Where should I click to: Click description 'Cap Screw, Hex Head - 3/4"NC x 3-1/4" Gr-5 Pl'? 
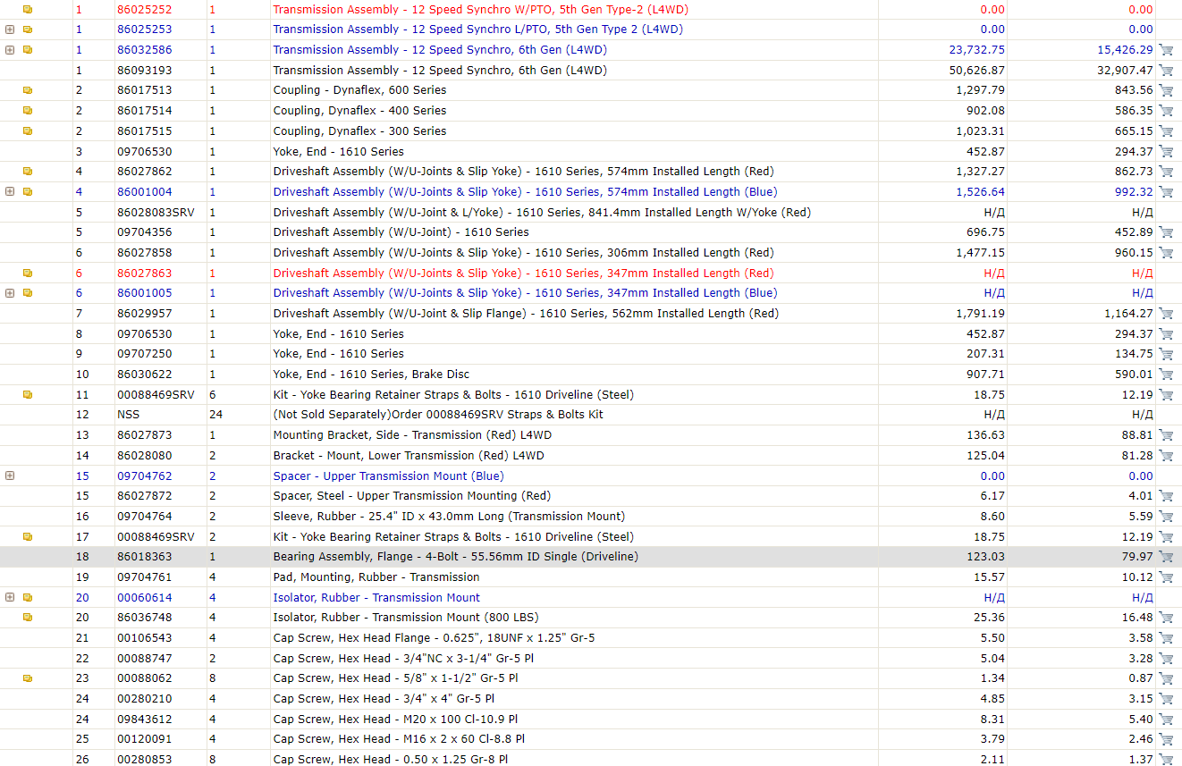point(404,659)
